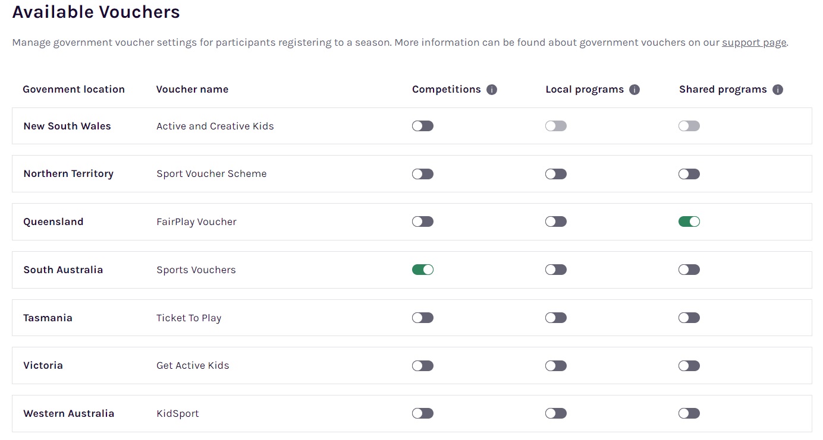Viewport: 823px width, 440px height.
Task: Click the Voucher name column header
Action: (x=192, y=90)
